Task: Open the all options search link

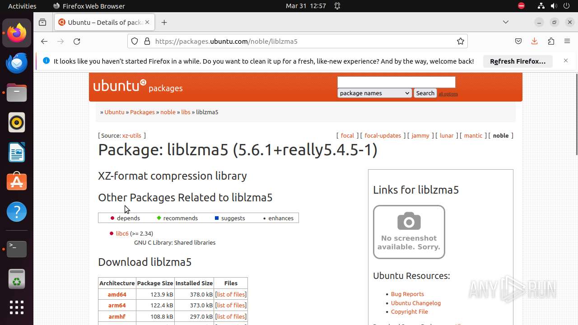Action: [x=448, y=94]
